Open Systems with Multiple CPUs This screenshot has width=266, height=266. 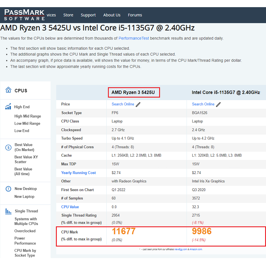26,221
